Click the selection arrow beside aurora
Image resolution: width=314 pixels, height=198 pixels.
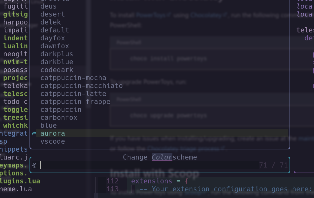(34, 133)
